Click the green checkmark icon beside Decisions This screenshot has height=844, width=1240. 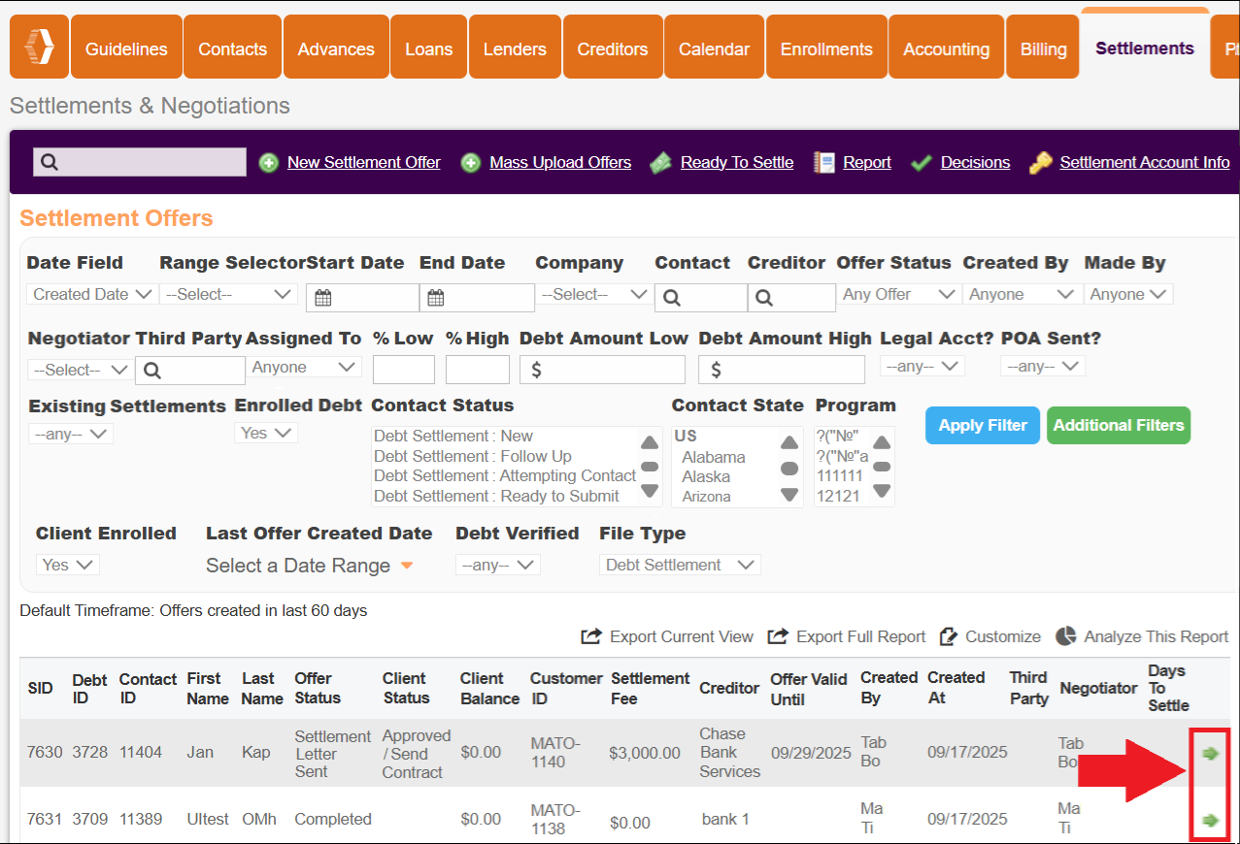[x=922, y=163]
